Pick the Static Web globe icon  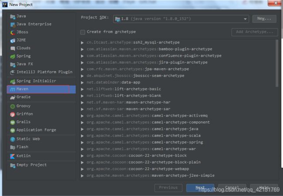13,139
